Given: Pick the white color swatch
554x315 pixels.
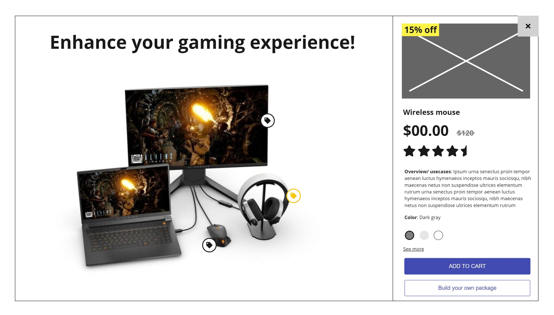Looking at the screenshot, I should (438, 235).
